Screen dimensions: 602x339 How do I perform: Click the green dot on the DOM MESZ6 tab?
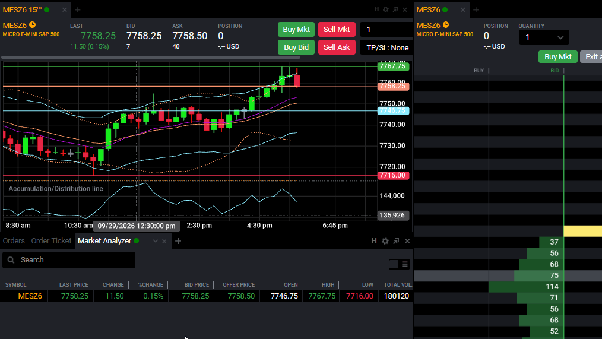tap(445, 10)
